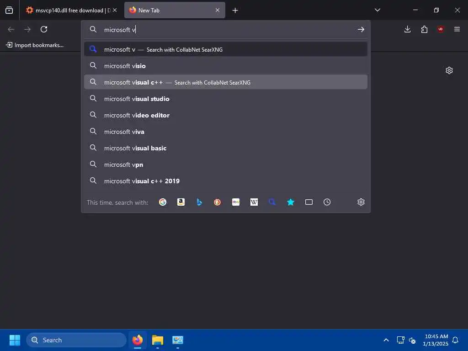This screenshot has width=468, height=351.
Task: Search with Amazon one-off engine icon
Action: click(181, 202)
